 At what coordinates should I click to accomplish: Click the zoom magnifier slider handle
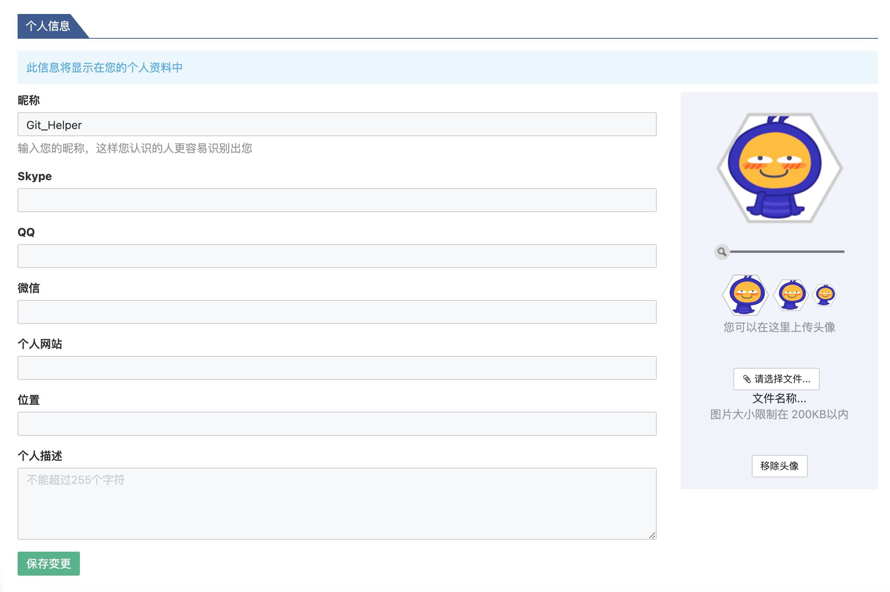coord(722,252)
